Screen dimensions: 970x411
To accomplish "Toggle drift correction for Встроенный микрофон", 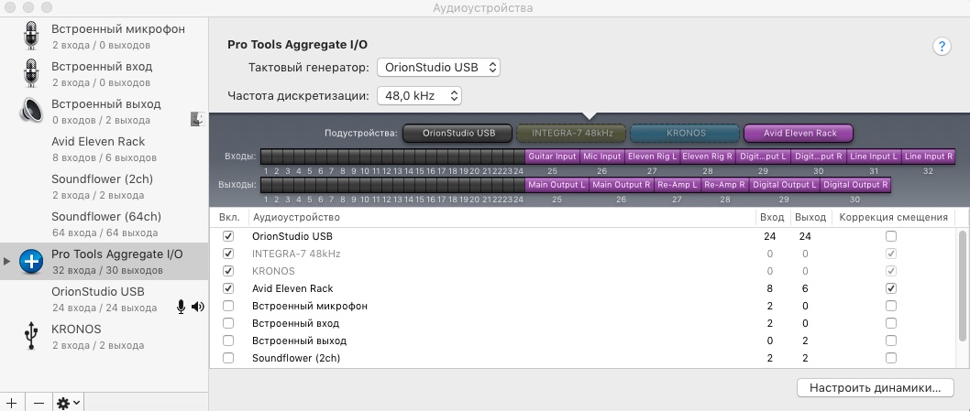I will point(891,306).
